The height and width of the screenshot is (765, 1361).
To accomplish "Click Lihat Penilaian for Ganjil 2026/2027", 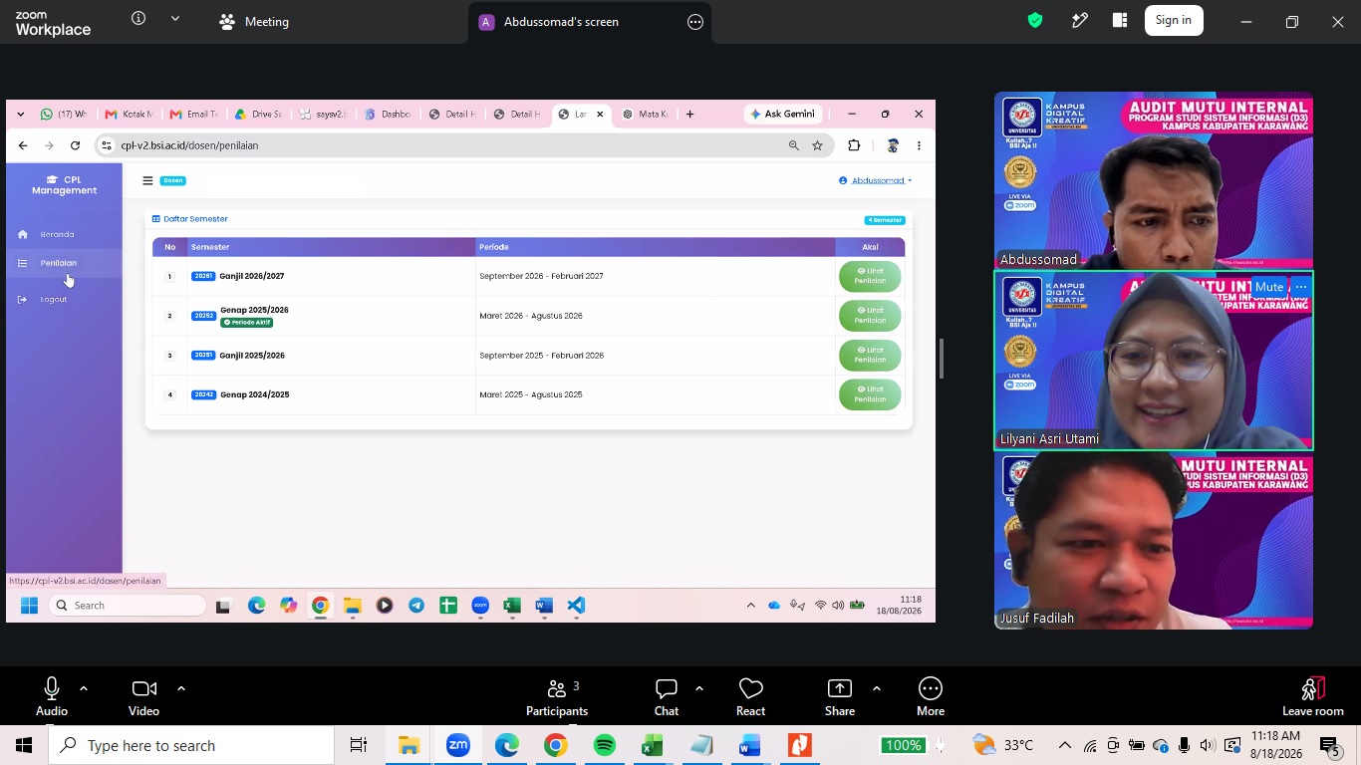I will point(870,276).
